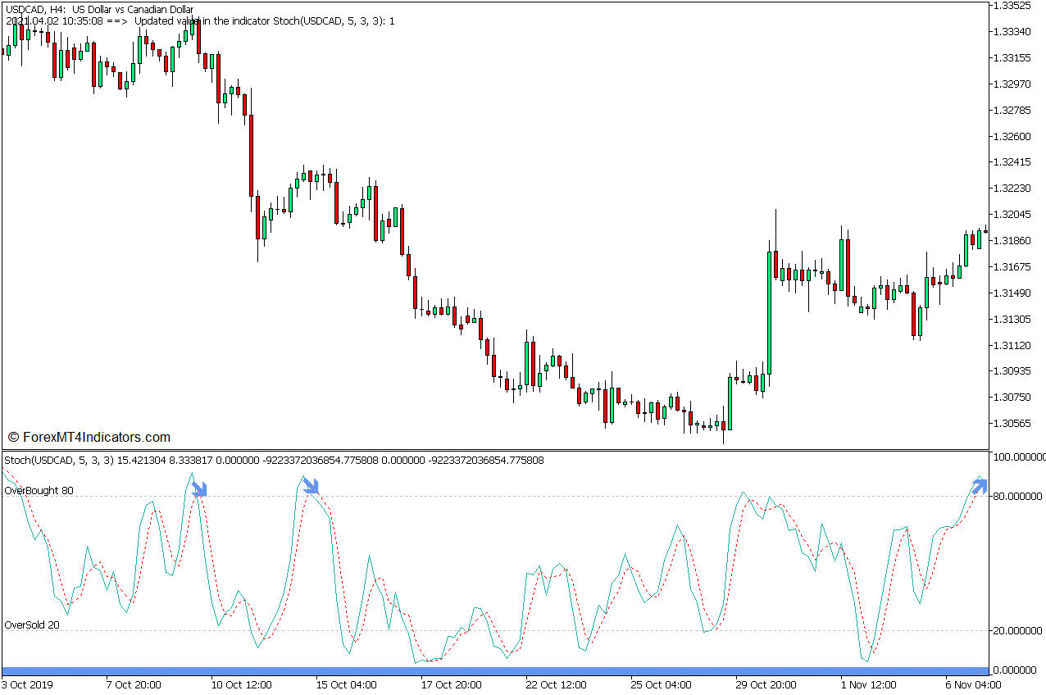The height and width of the screenshot is (695, 1046).
Task: Select the 22 Oct 12:00 time axis label
Action: coord(555,684)
